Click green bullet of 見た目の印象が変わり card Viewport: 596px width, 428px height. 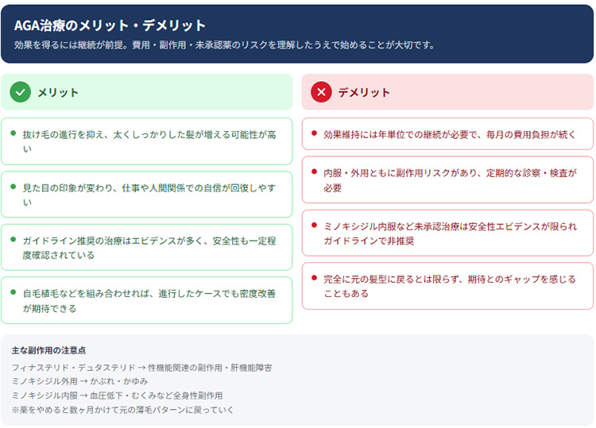point(14,187)
